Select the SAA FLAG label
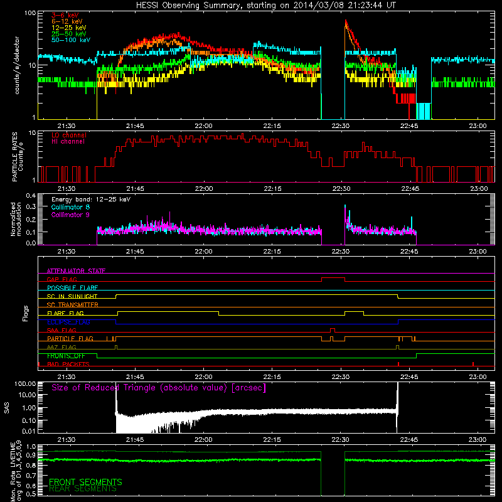502x502 pixels. click(61, 330)
